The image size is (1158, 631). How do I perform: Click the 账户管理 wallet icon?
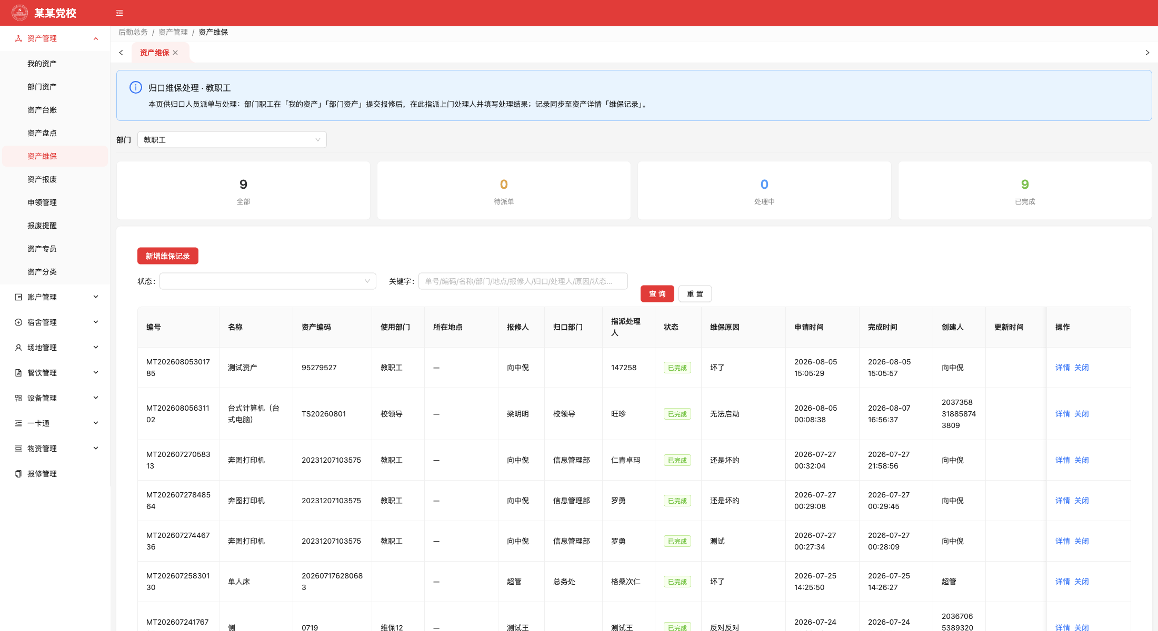click(x=18, y=297)
